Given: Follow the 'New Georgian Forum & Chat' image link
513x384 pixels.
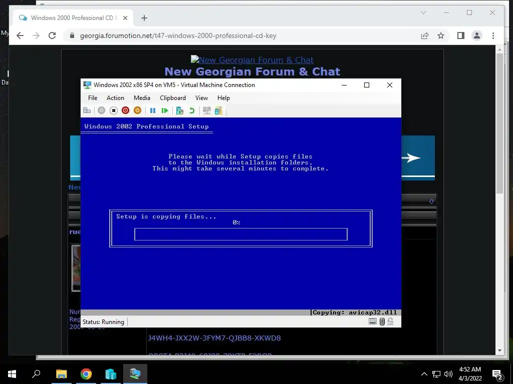Looking at the screenshot, I should click(252, 60).
